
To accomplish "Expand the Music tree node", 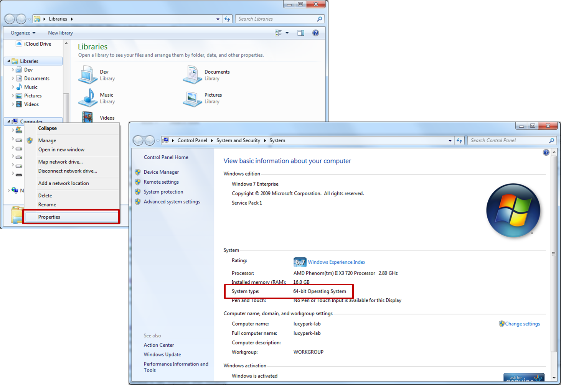I will pos(13,87).
